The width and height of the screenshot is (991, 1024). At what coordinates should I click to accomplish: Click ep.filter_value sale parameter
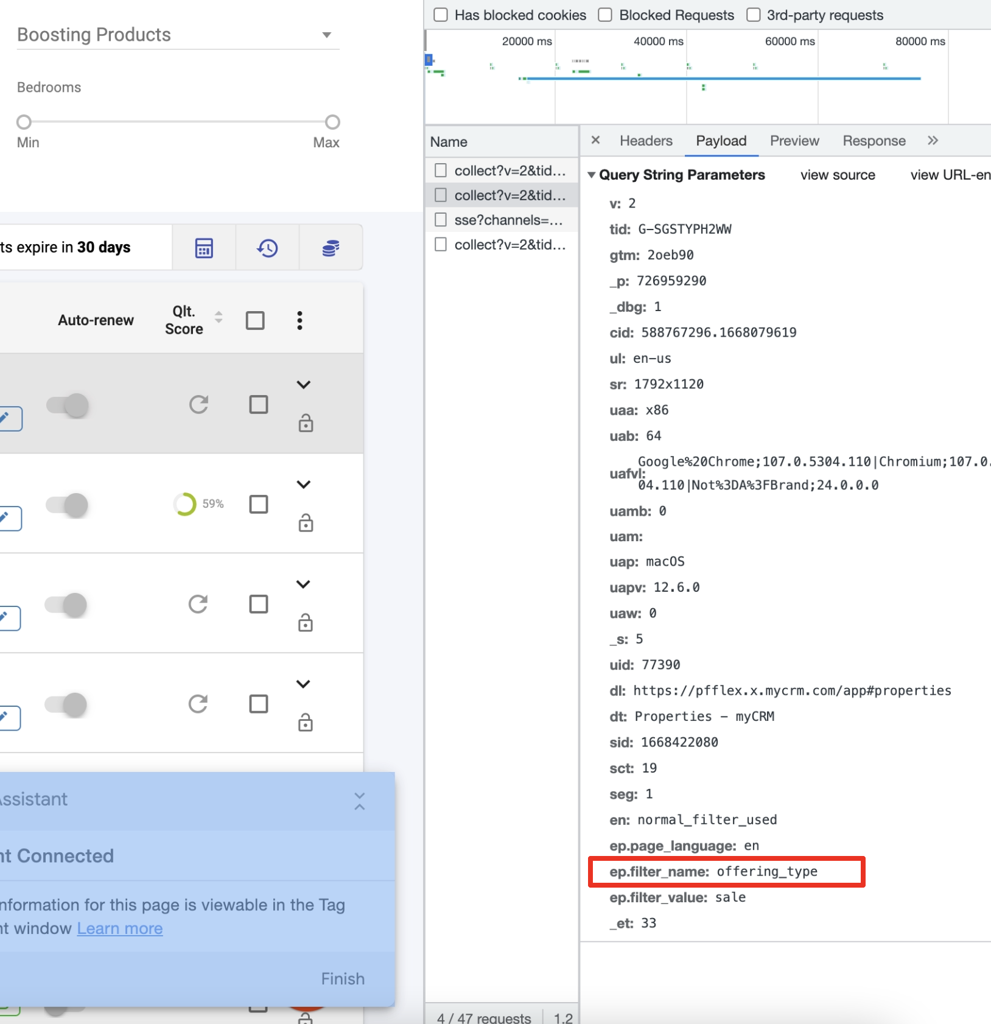point(678,897)
